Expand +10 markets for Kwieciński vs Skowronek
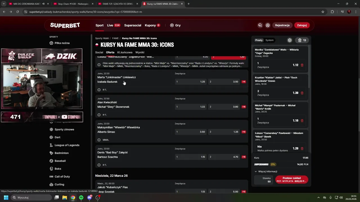This screenshot has height=202, width=360. (x=244, y=107)
